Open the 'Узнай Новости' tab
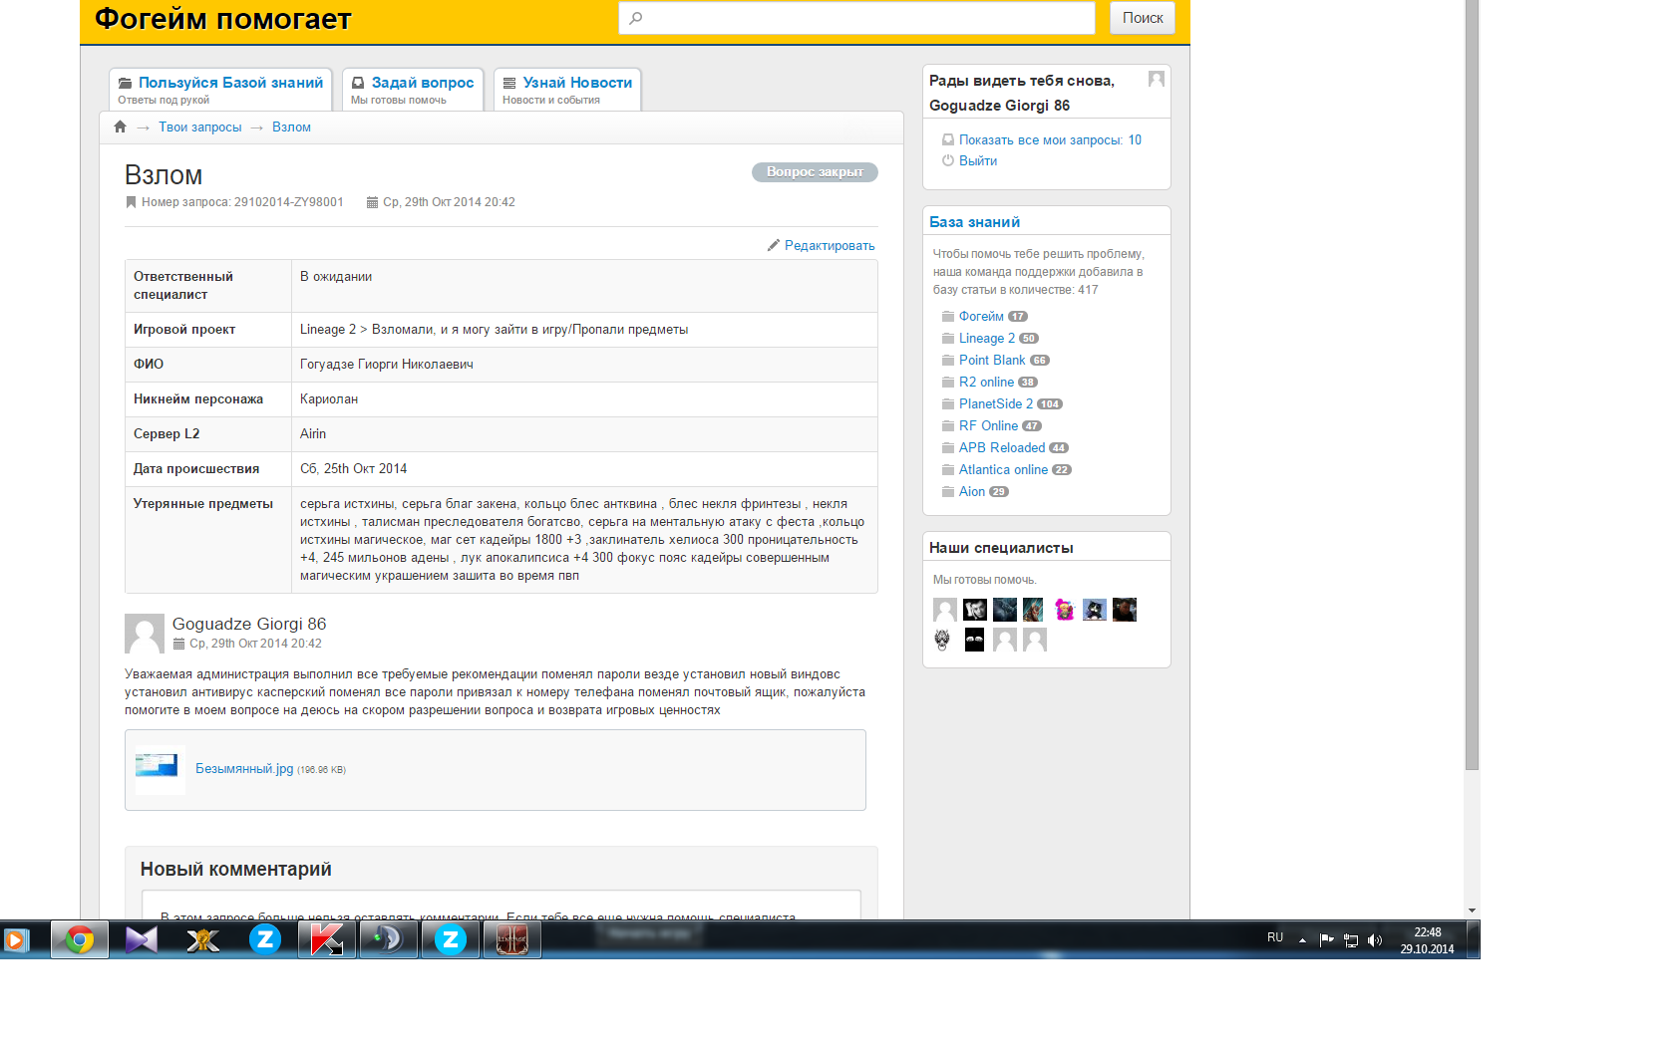1675x1046 pixels. (x=567, y=90)
